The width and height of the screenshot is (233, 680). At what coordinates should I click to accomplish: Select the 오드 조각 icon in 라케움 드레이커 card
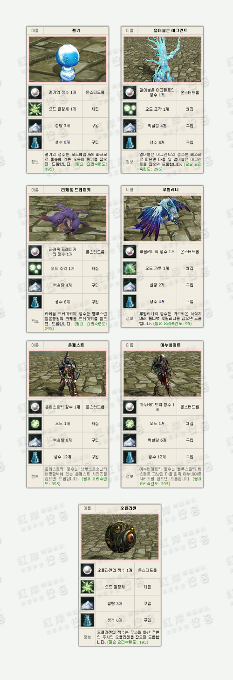35,268
